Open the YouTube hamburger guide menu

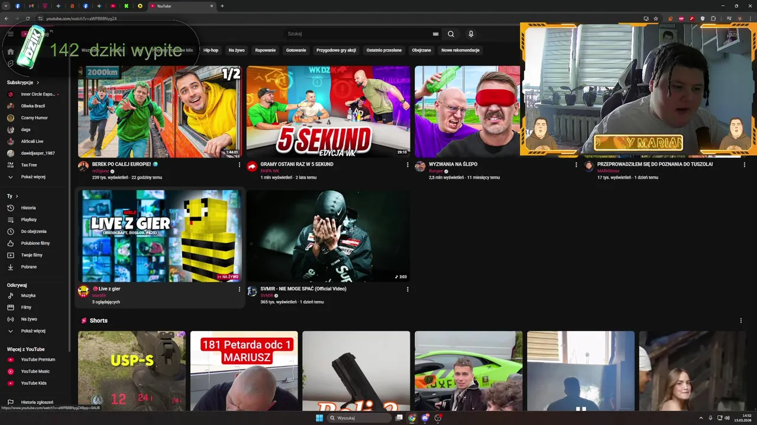coord(11,34)
